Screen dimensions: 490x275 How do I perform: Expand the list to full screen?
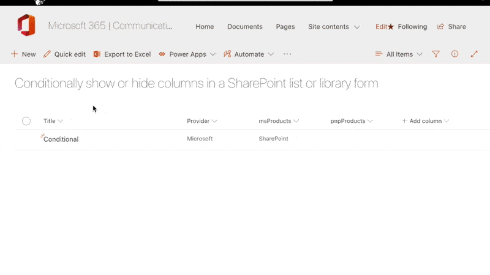473,54
